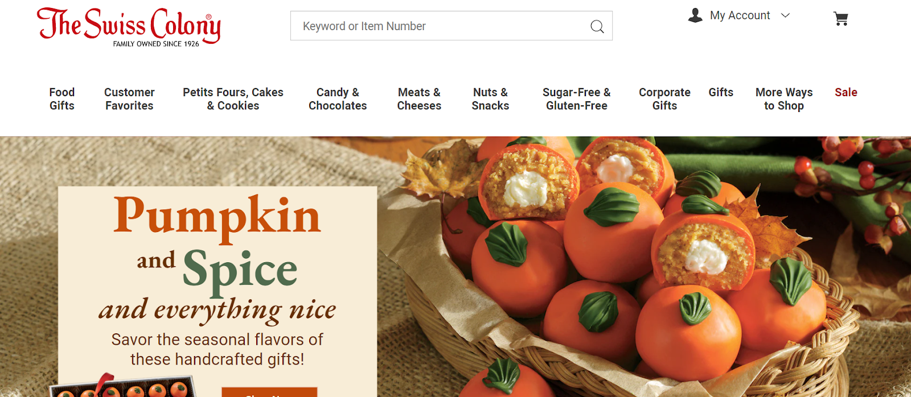Click the magnifying glass search icon
Screen dimensions: 911x397
pyautogui.click(x=597, y=26)
